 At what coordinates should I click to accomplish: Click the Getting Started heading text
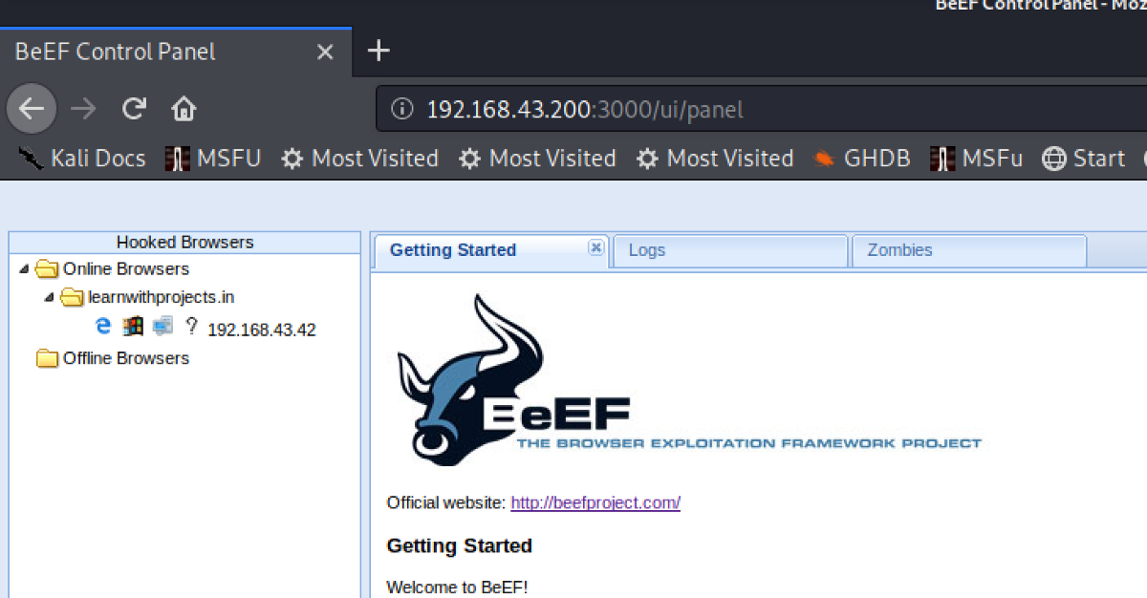pos(459,546)
